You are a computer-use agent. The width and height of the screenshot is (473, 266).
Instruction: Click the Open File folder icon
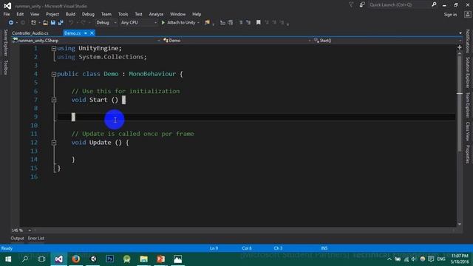point(45,23)
